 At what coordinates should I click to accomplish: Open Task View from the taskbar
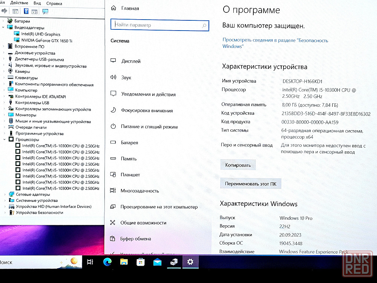pos(90,262)
